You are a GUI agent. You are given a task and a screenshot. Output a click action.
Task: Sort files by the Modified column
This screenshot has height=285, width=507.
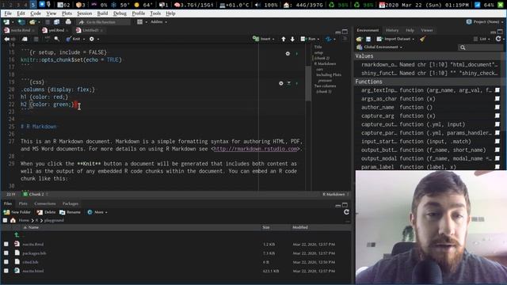[x=300, y=227]
